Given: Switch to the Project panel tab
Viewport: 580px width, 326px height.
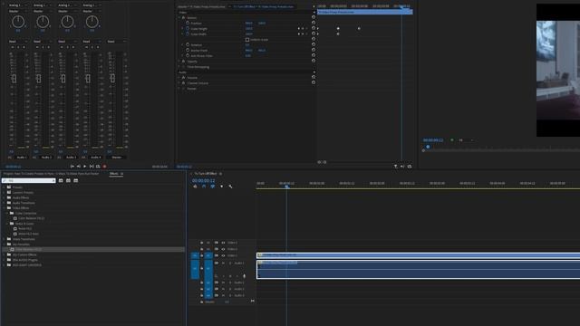Looking at the screenshot, I should [x=51, y=173].
